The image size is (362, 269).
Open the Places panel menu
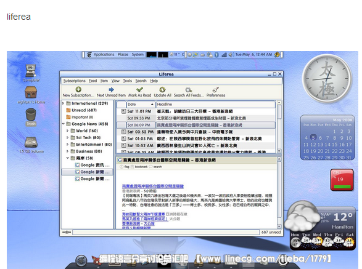(123, 55)
